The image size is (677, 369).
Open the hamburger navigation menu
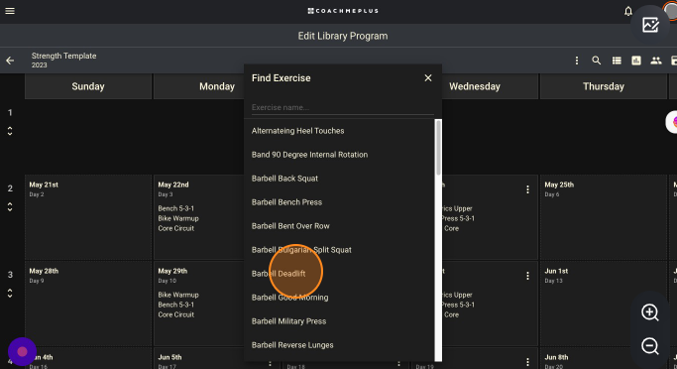pos(10,11)
